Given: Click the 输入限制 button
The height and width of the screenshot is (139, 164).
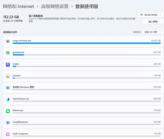Looking at the screenshot, I should point(153,22).
